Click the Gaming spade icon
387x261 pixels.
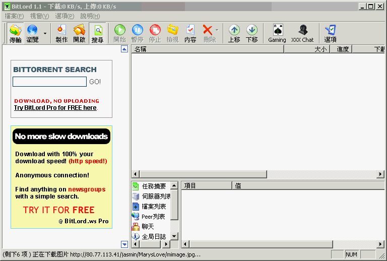coord(277,33)
